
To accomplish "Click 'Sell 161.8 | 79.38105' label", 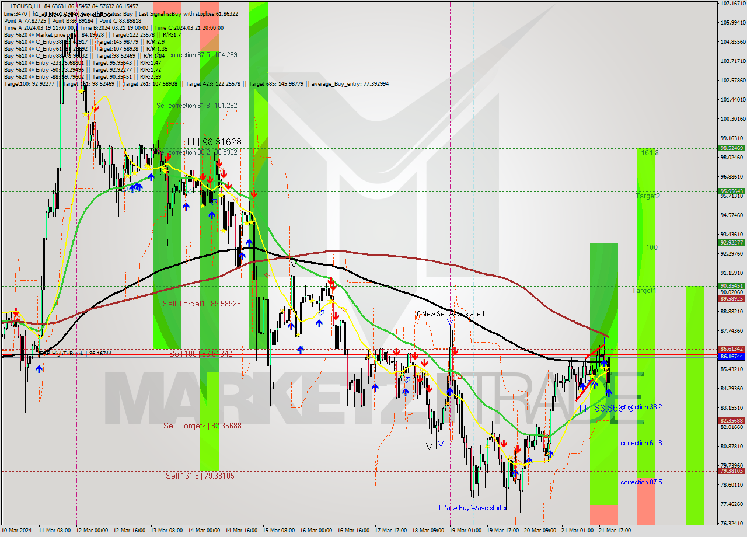I will (x=200, y=476).
